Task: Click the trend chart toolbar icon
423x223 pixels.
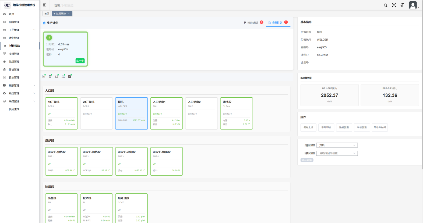Action: (70, 76)
